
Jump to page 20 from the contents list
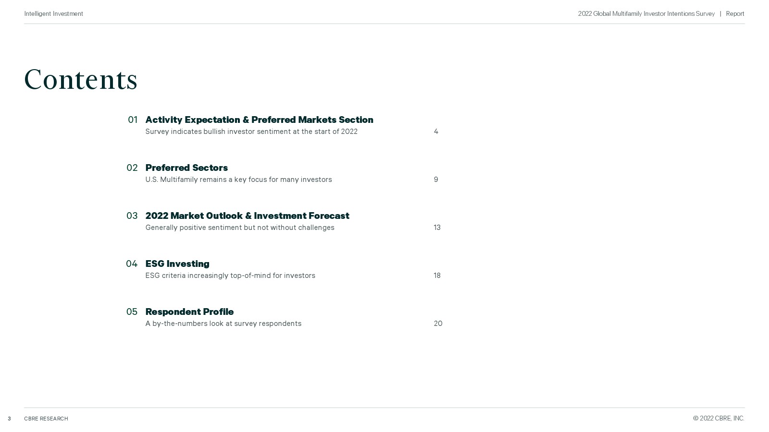pos(438,324)
